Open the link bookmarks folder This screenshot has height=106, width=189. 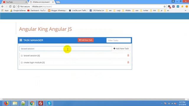(153, 11)
